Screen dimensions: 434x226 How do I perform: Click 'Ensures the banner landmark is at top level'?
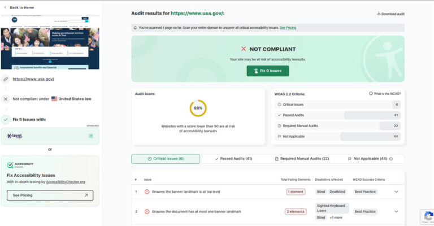pyautogui.click(x=186, y=192)
